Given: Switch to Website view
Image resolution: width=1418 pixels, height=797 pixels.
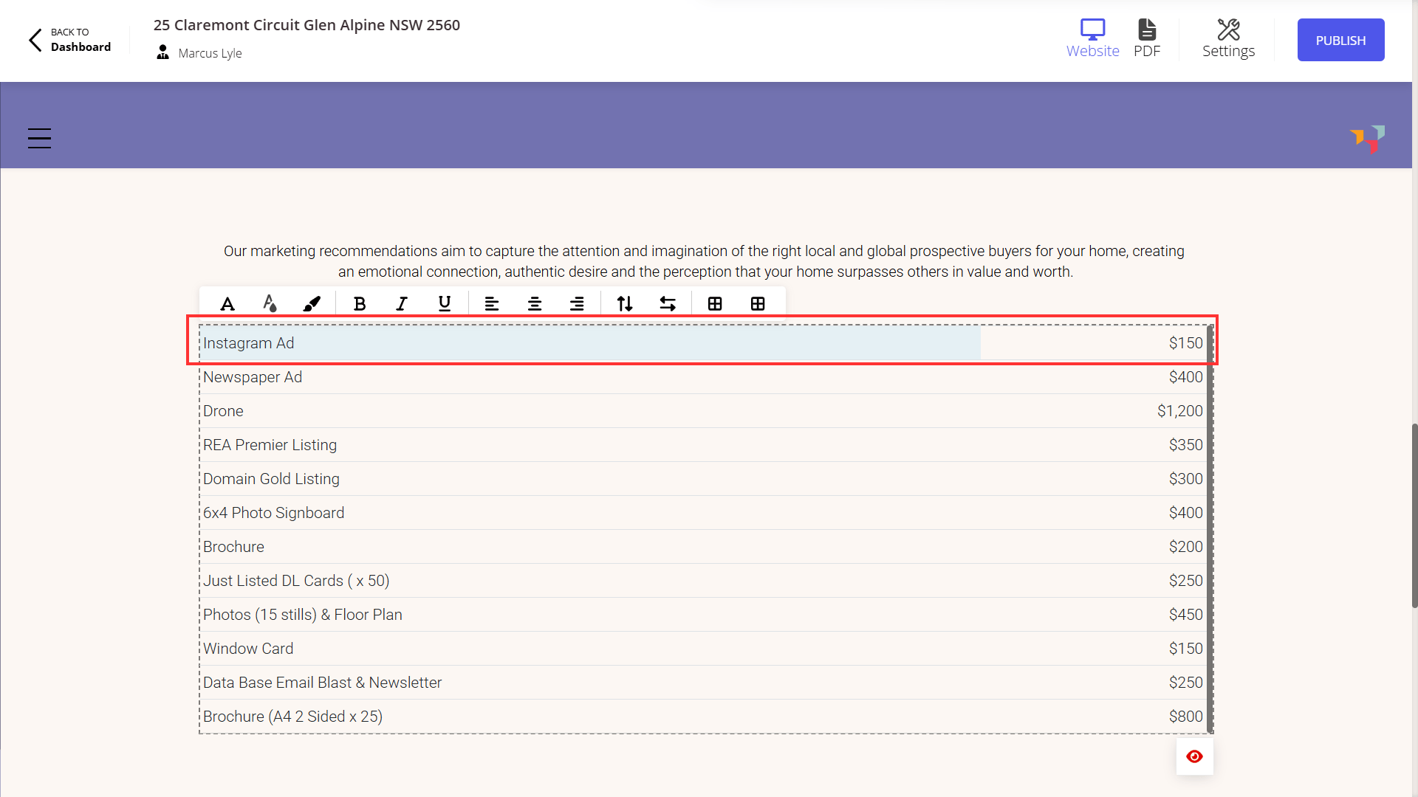Looking at the screenshot, I should click(x=1092, y=39).
